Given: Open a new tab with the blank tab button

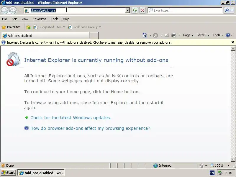Looking at the screenshot, I should pos(94,36).
